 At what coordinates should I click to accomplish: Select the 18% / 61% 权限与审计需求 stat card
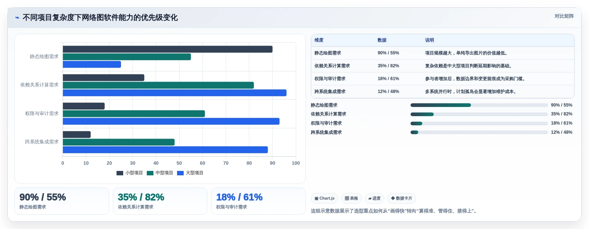(x=258, y=201)
